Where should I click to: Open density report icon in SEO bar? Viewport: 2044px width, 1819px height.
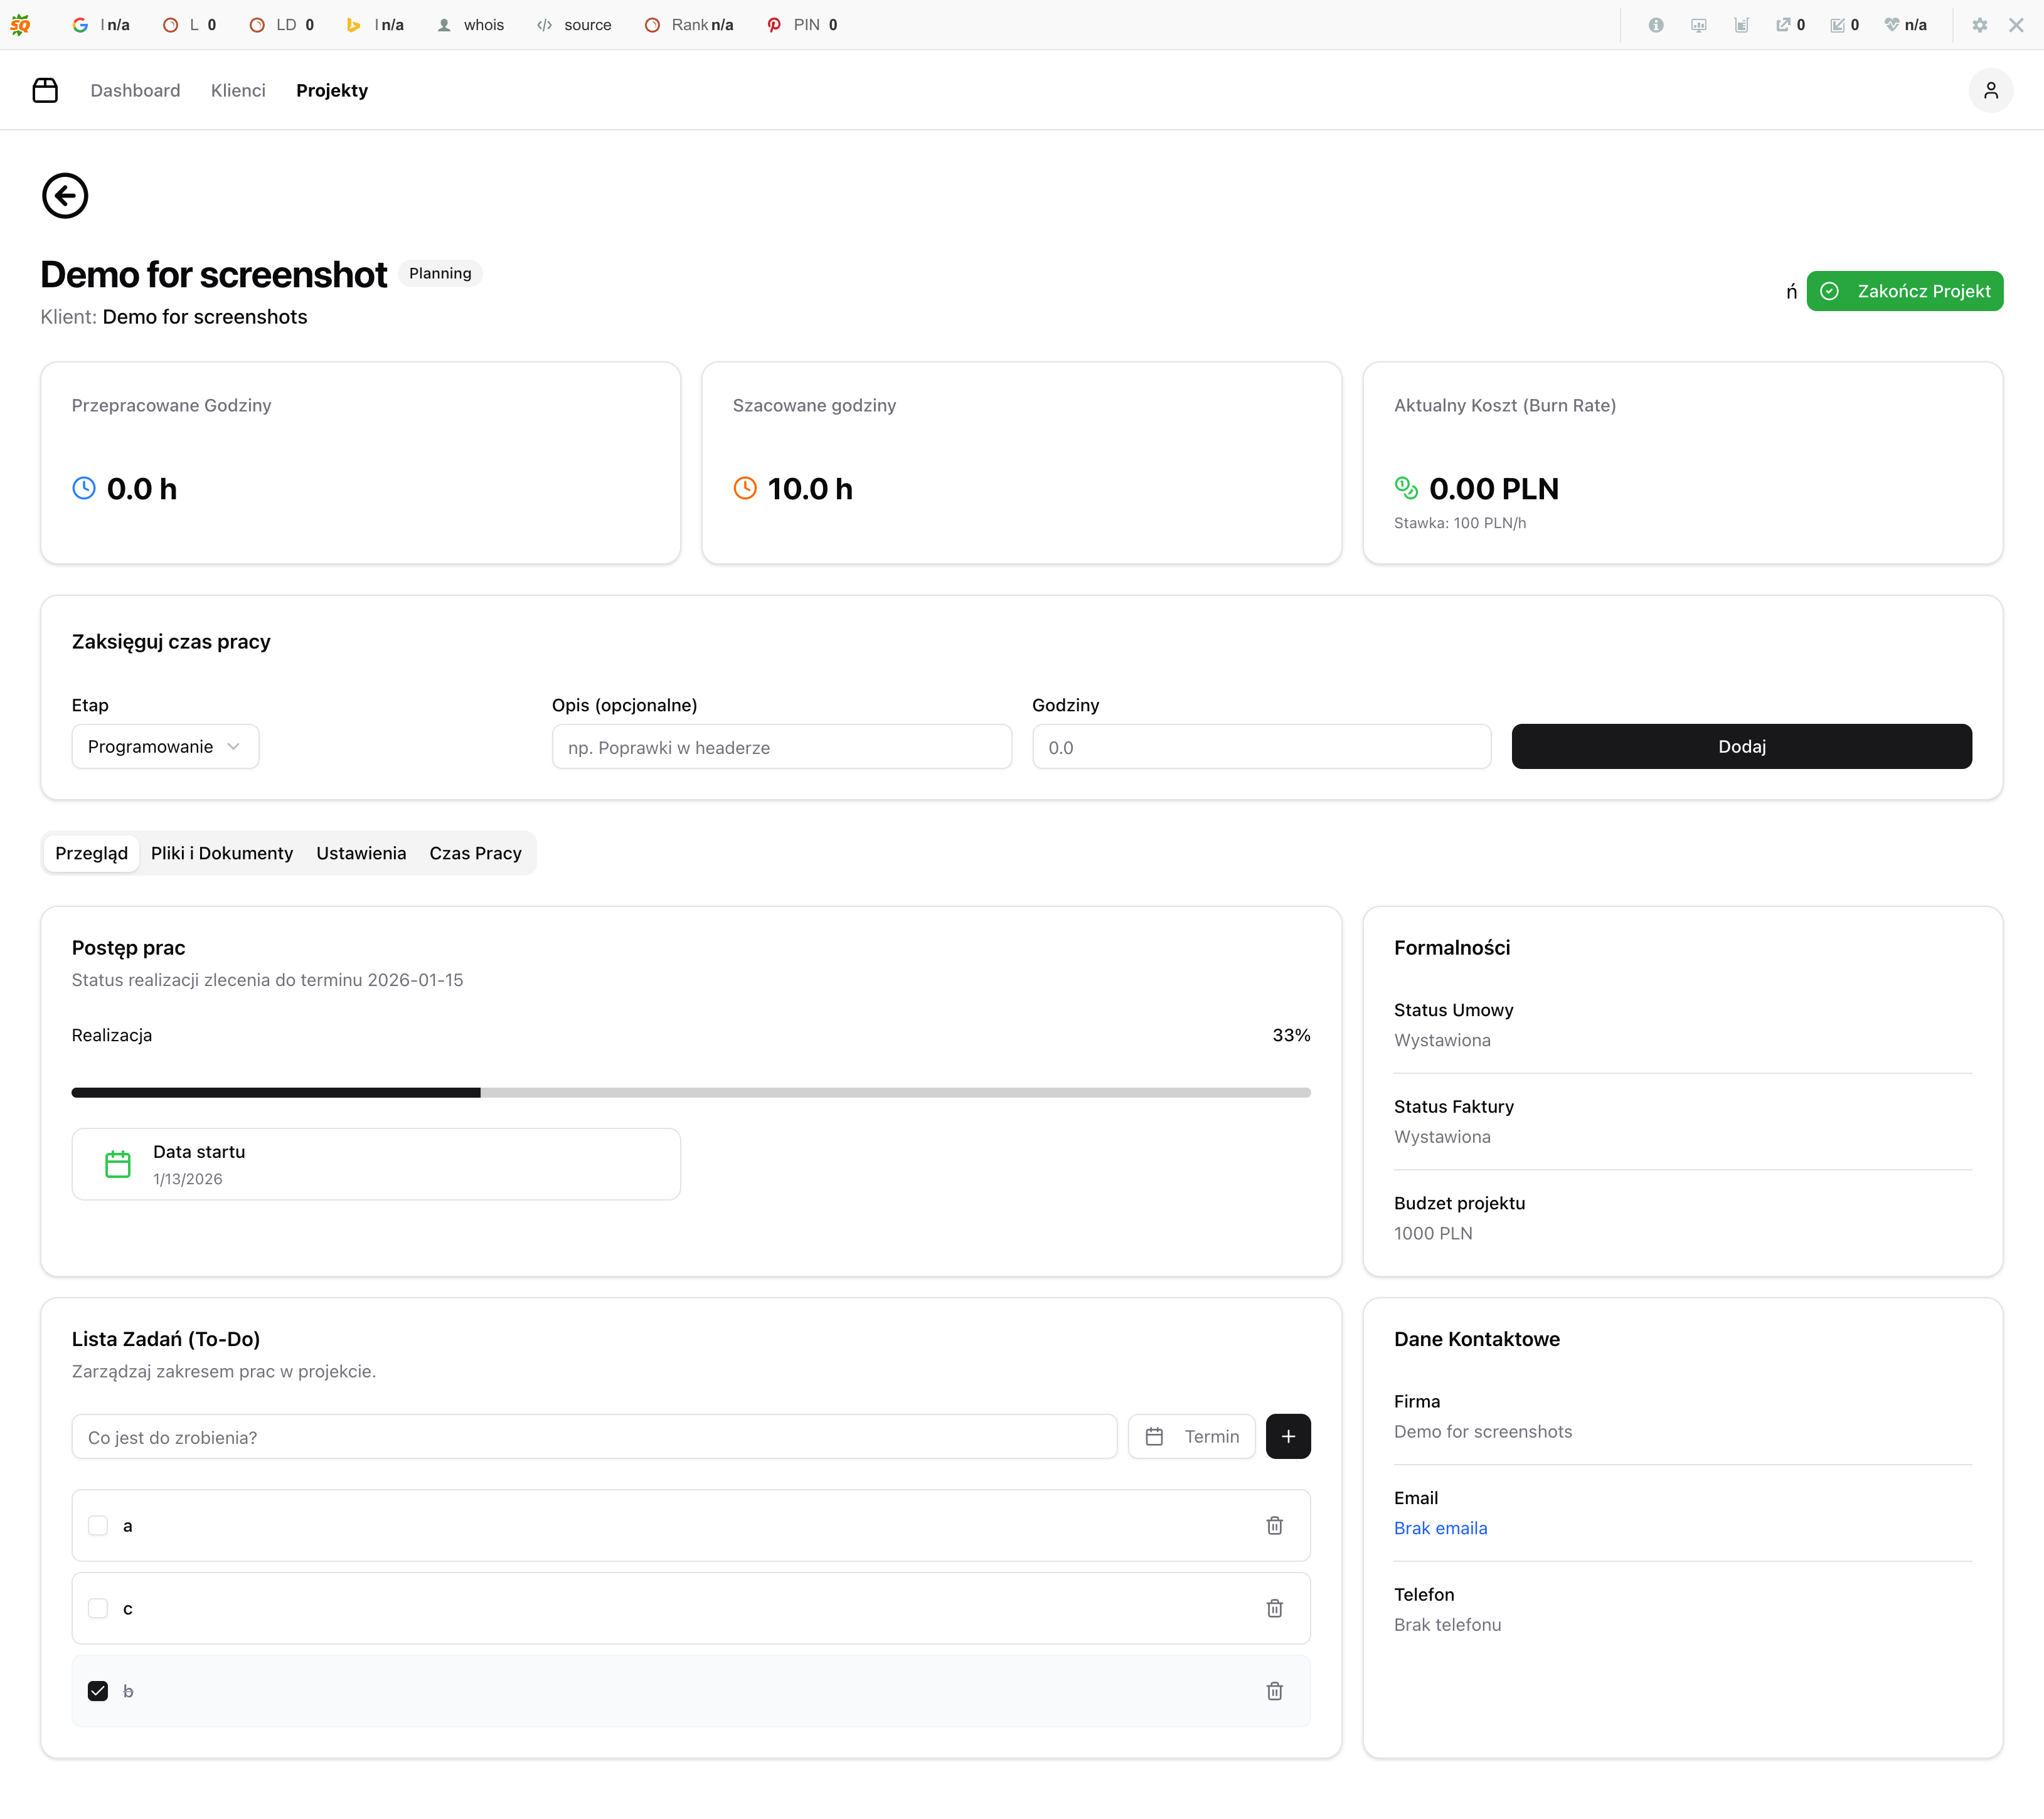pos(1741,25)
